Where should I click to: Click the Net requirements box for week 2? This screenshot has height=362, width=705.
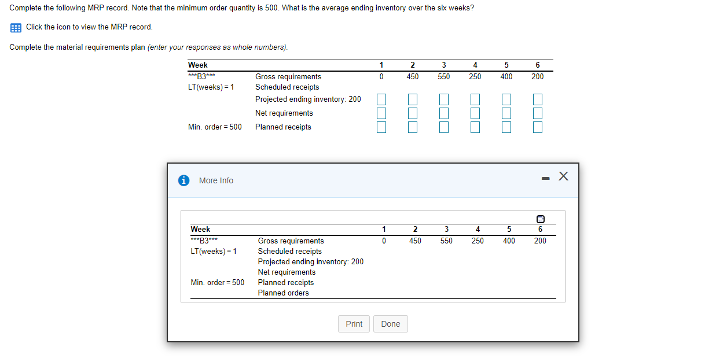(413, 113)
